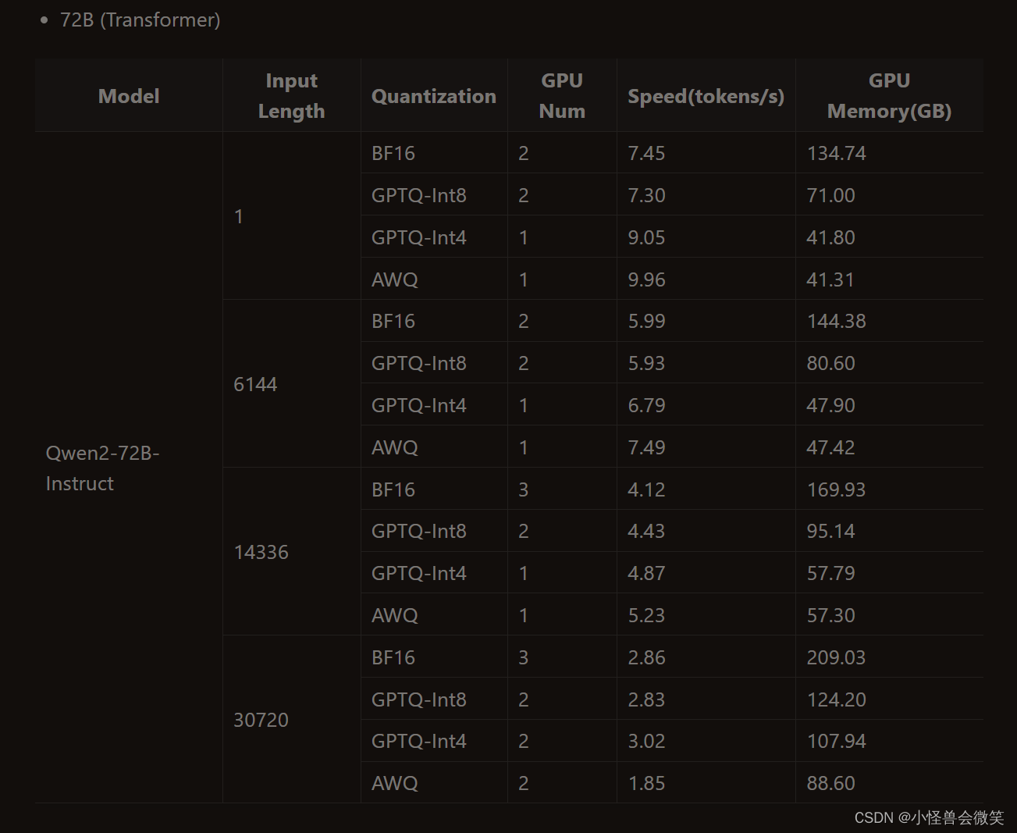Click the memory value 80.60
The width and height of the screenshot is (1017, 833).
(830, 363)
